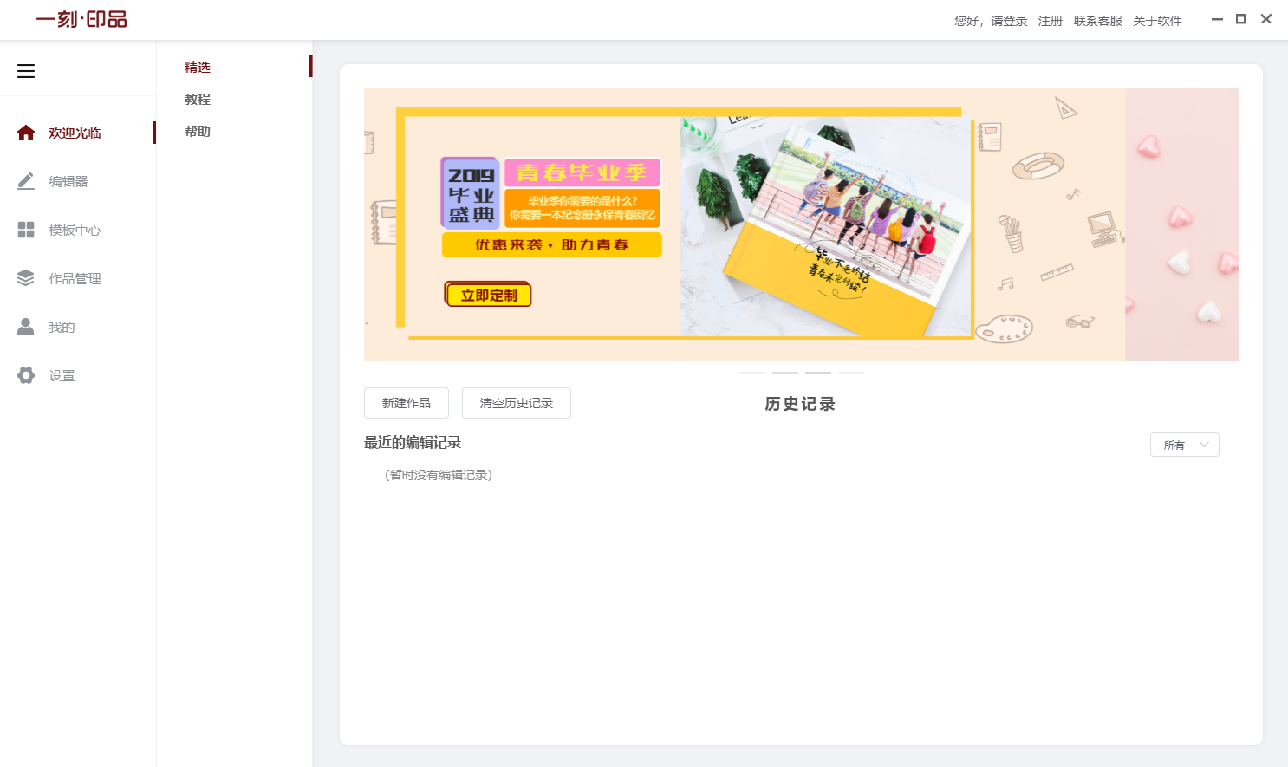Click the 我的 user profile icon
This screenshot has width=1288, height=767.
click(x=25, y=326)
